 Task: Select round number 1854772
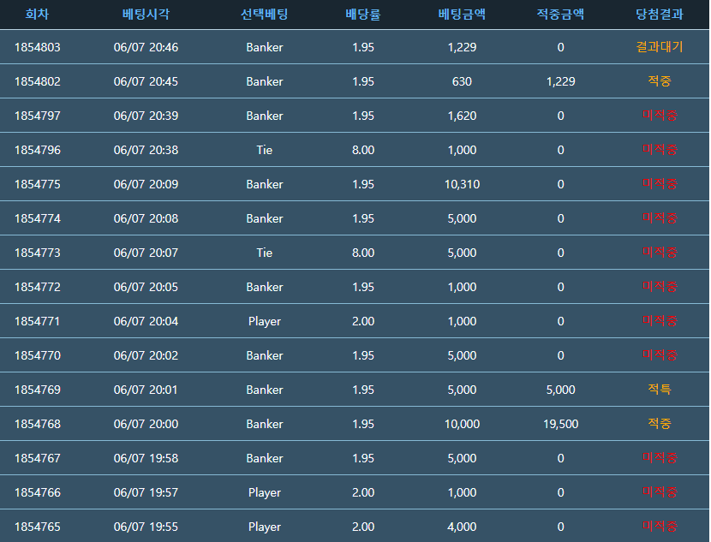coord(37,287)
